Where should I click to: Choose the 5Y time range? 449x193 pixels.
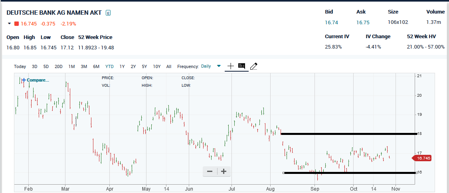tap(144, 66)
